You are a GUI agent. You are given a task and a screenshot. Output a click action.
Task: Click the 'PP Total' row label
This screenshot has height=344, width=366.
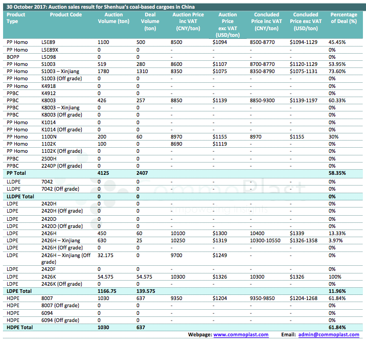click(x=16, y=173)
